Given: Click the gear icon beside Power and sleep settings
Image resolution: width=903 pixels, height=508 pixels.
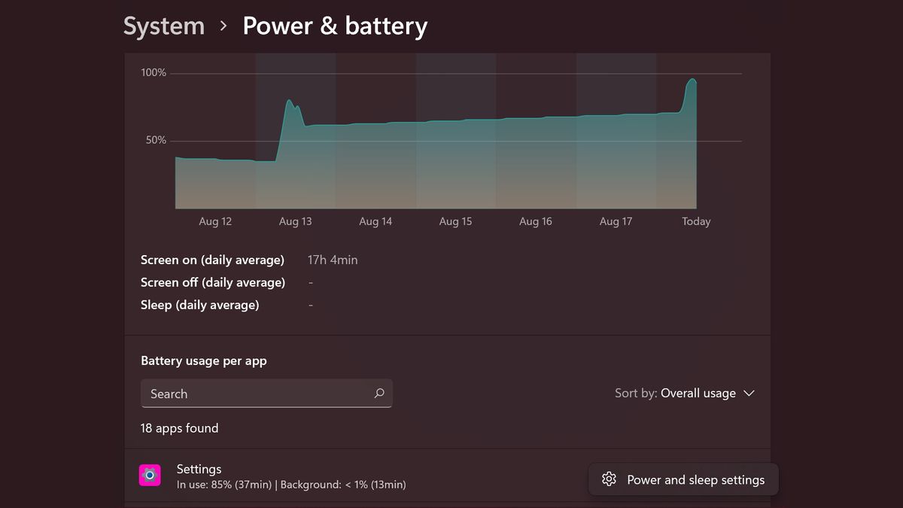Looking at the screenshot, I should [x=608, y=479].
